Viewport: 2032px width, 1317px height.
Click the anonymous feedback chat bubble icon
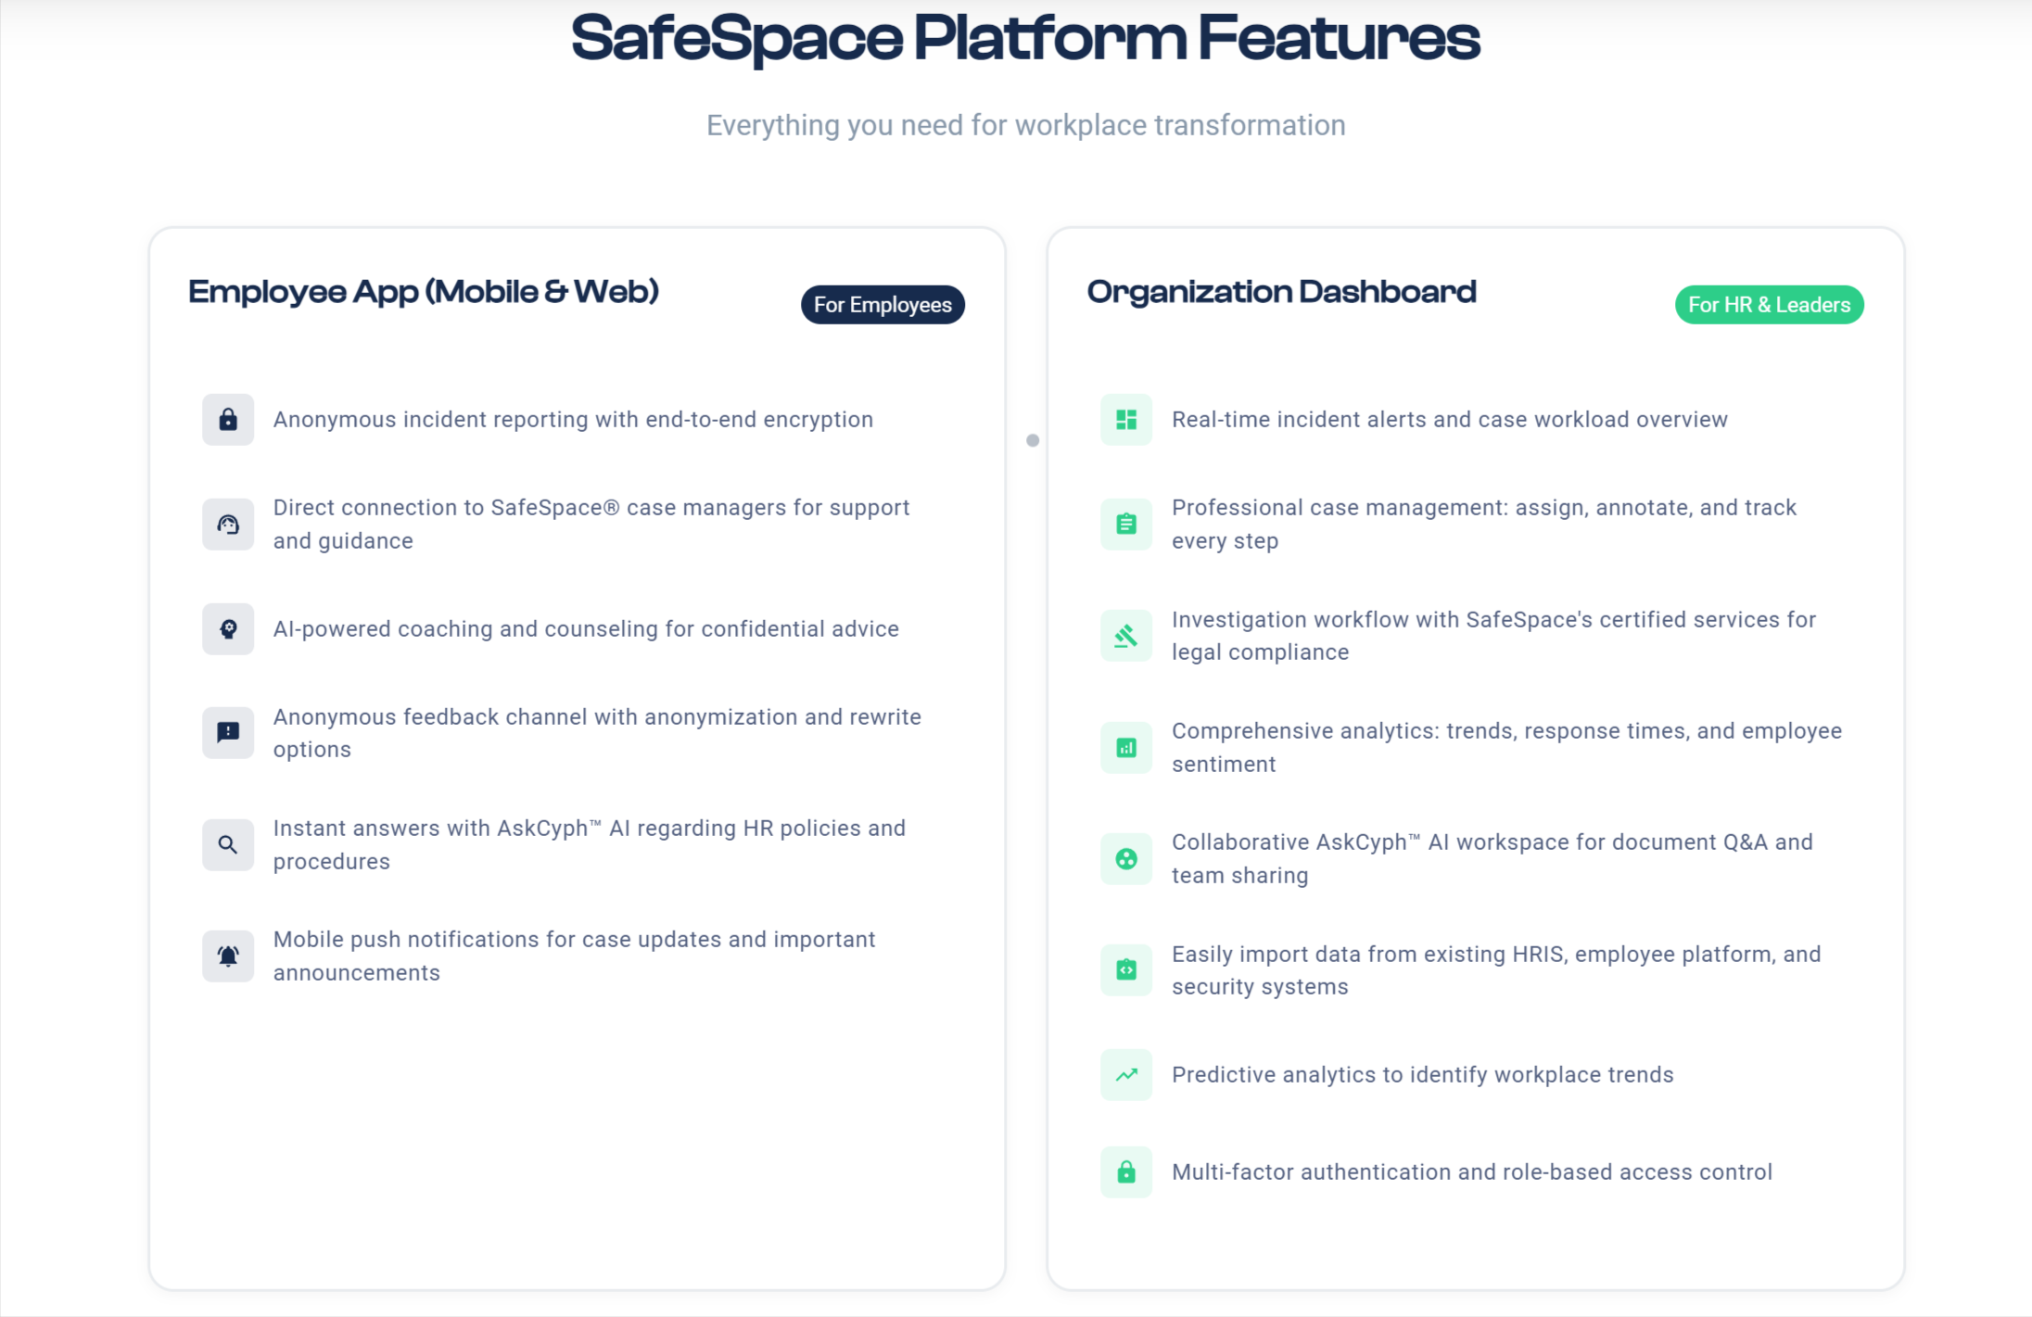[228, 733]
